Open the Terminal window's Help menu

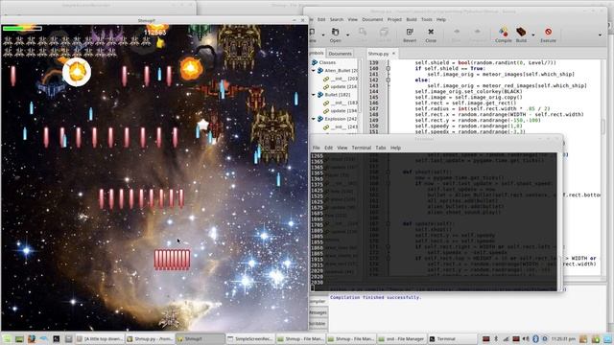(395, 148)
